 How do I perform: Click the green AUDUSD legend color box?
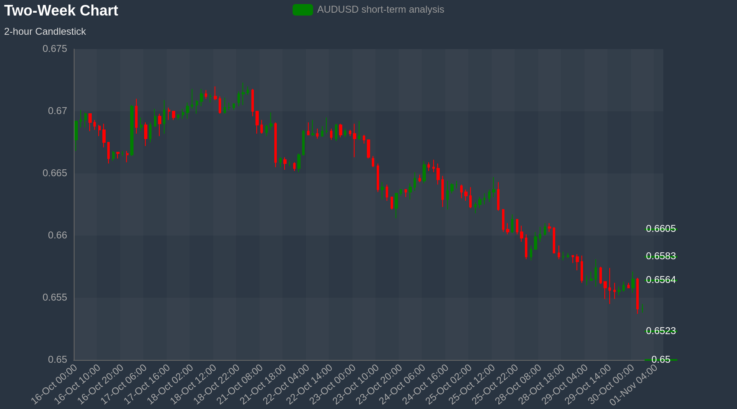coord(303,9)
